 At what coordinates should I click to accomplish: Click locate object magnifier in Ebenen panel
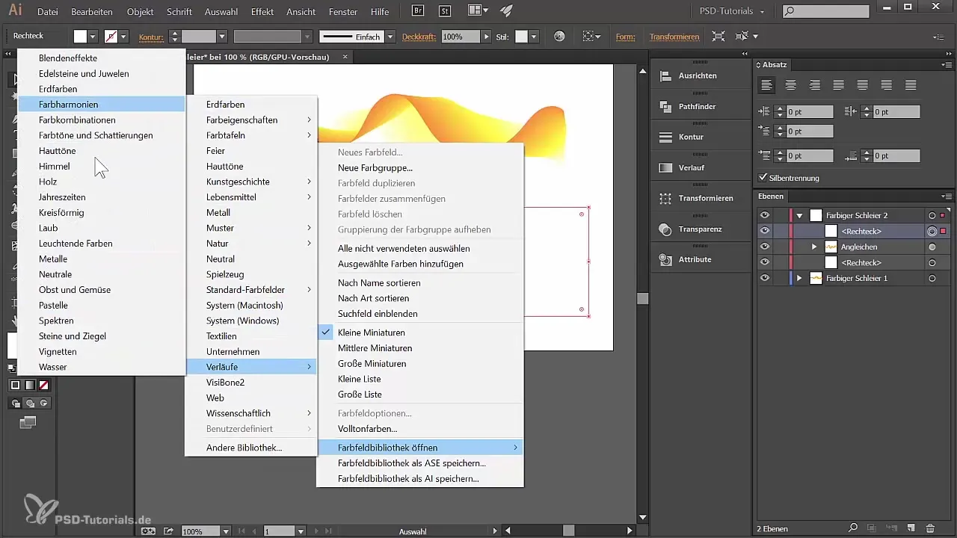852,528
